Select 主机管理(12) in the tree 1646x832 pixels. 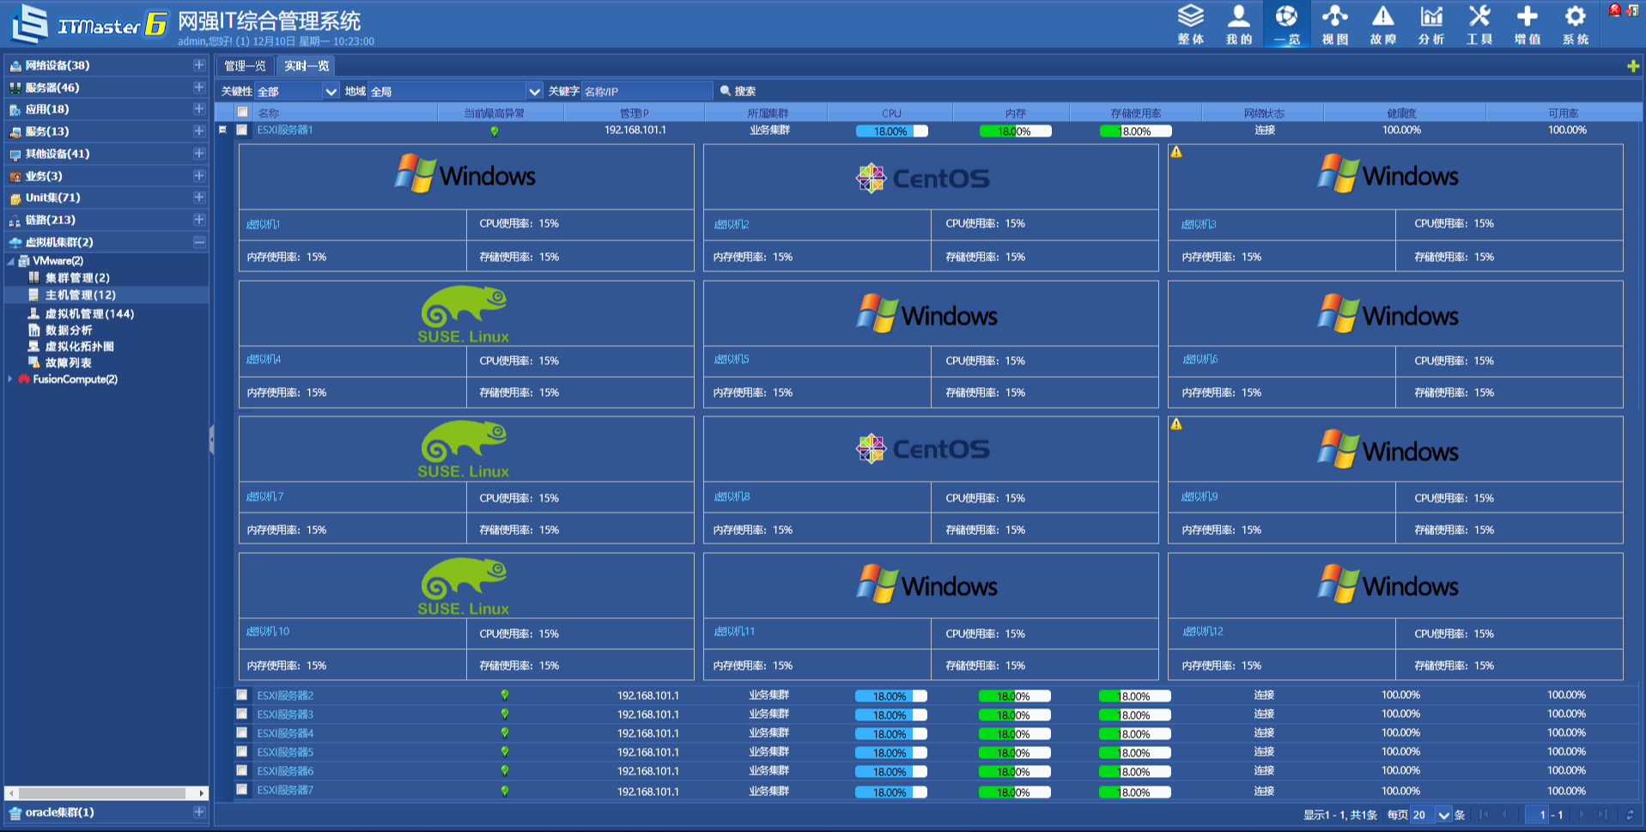[x=80, y=295]
